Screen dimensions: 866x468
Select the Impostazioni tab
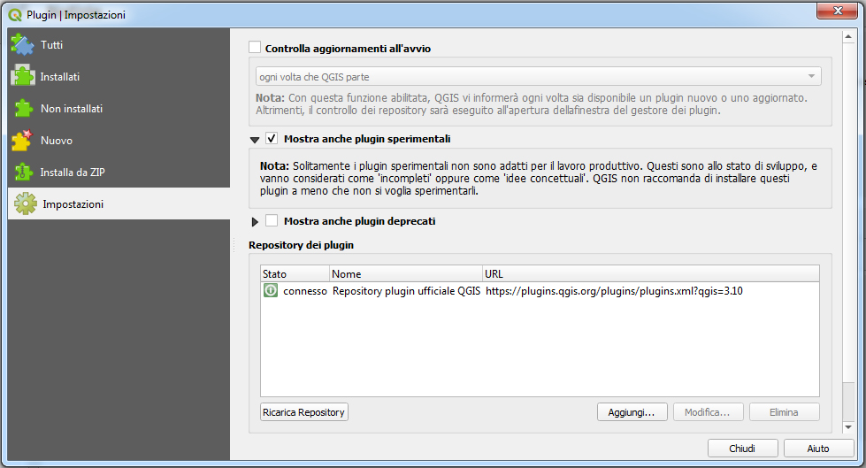point(119,203)
